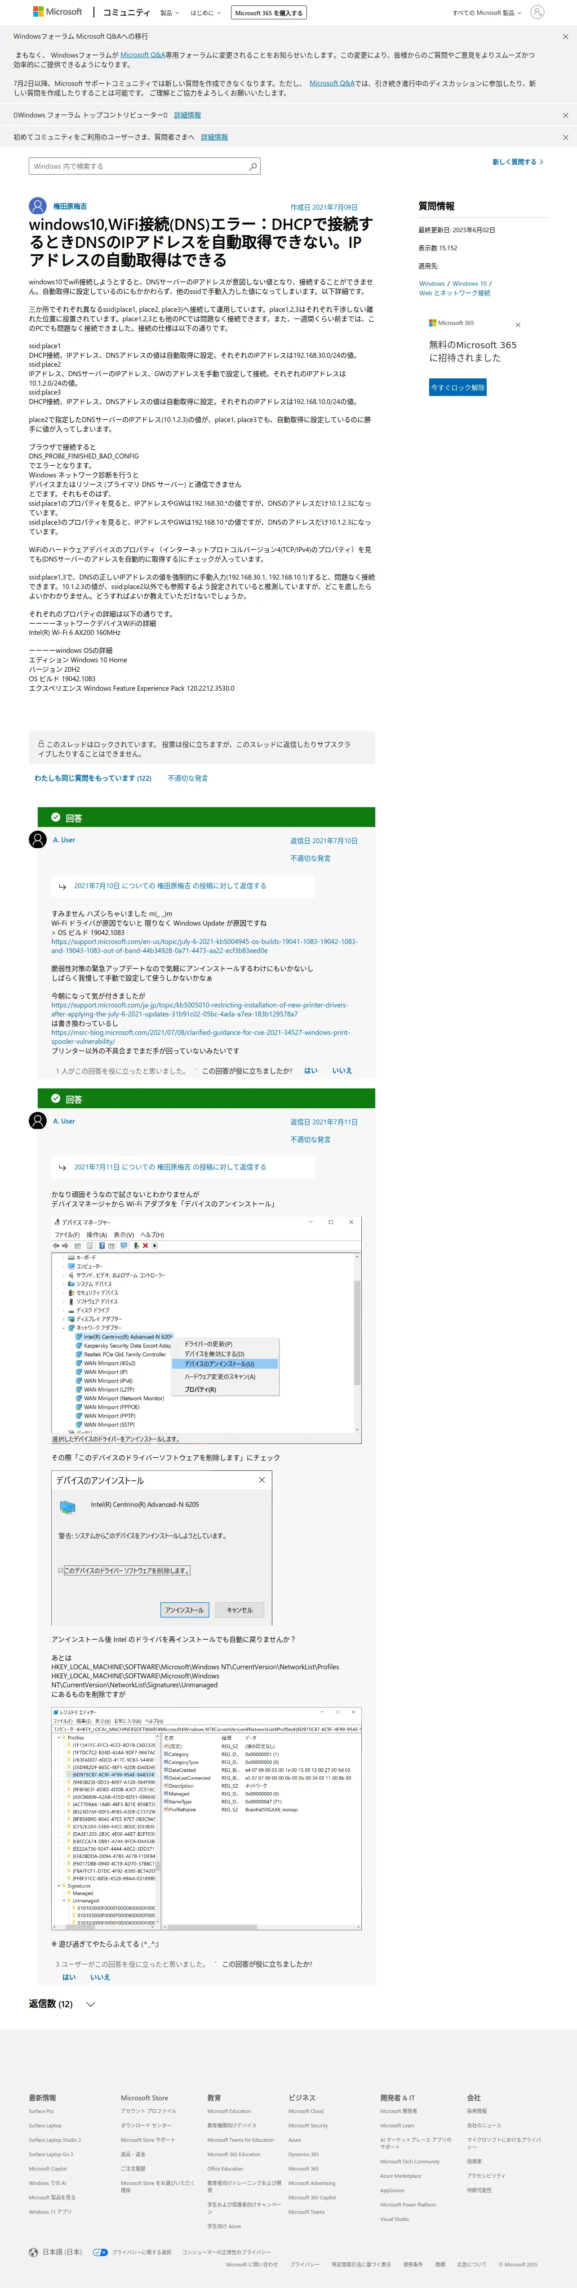Report July 10 reply via 不適切な発言
Image resolution: width=577 pixels, height=2288 pixels.
click(x=310, y=858)
